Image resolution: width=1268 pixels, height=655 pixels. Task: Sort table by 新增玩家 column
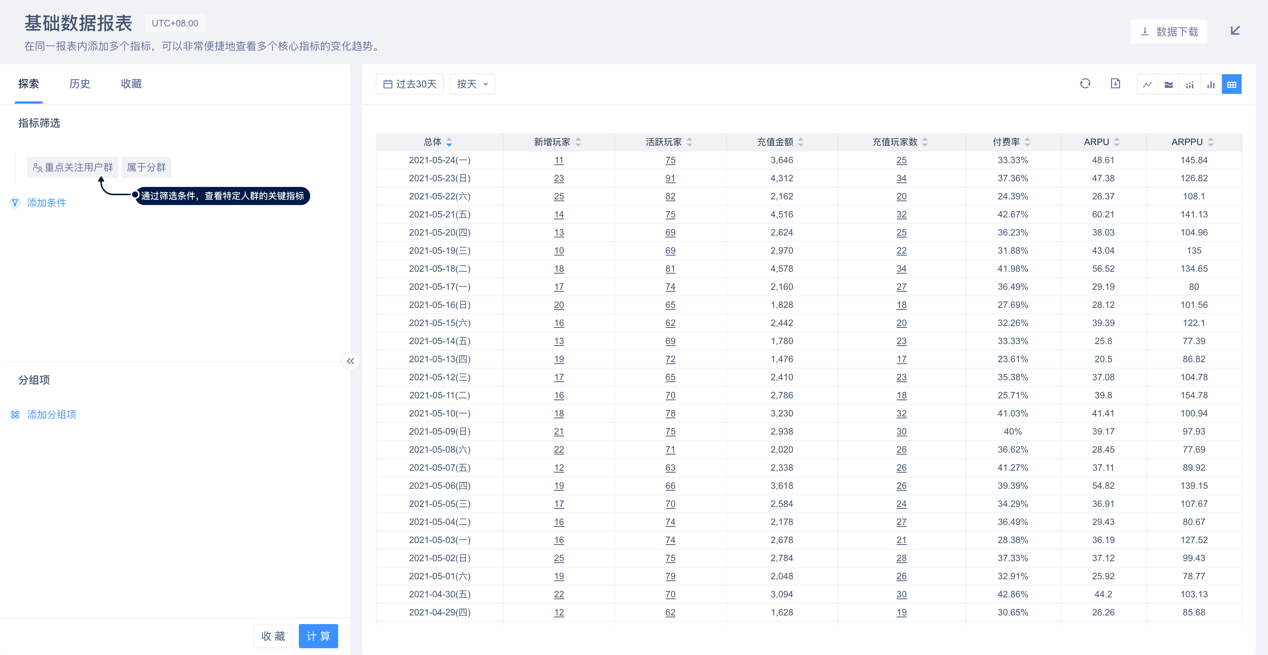tap(578, 142)
